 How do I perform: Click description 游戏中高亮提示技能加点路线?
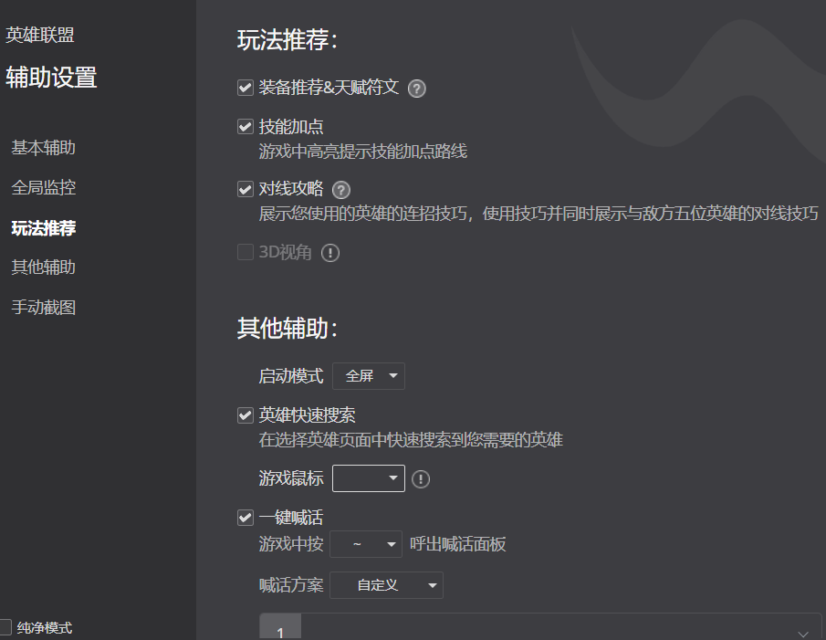coord(363,152)
